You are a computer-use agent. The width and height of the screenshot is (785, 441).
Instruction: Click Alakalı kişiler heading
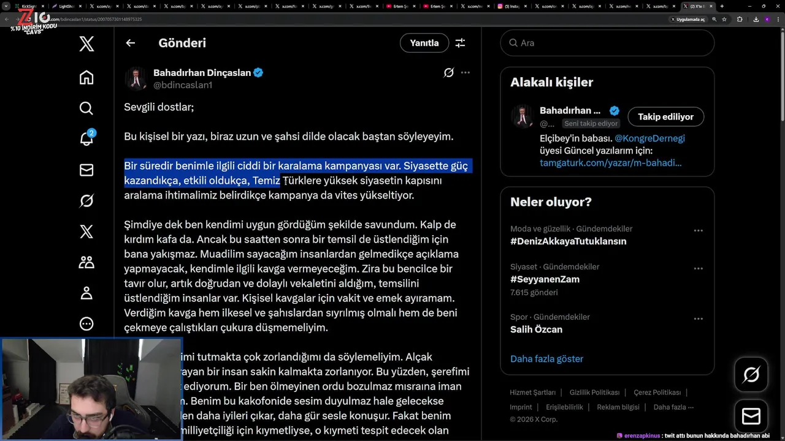point(551,82)
